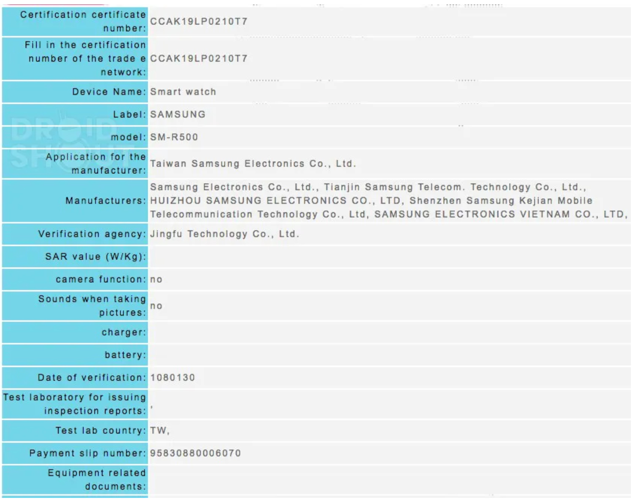
Task: Click the 'charger:' label cell
Action: 124,333
